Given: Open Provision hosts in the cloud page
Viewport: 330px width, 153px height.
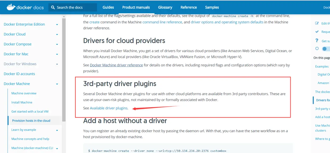Looking at the screenshot, I should [x=31, y=121].
